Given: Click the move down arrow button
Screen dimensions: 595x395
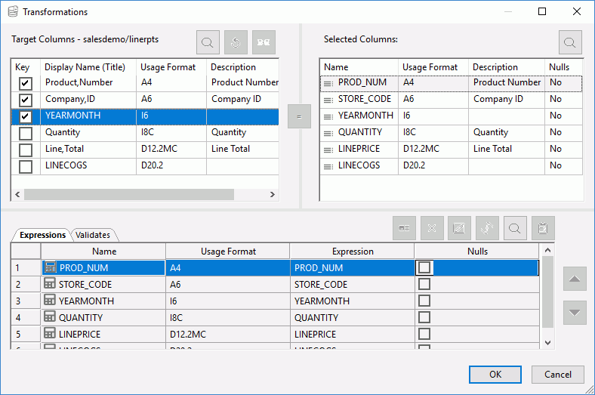Looking at the screenshot, I should pos(575,313).
